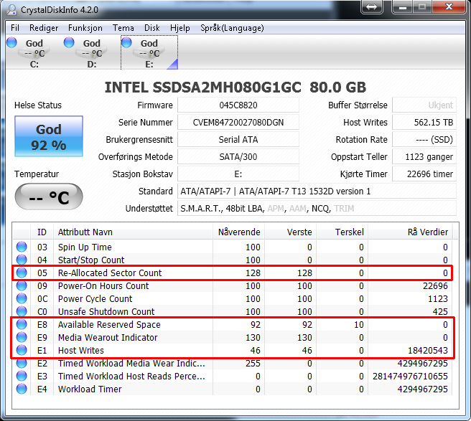The image size is (471, 421).
Task: Click the CrystalDiskInfo title bar icon
Action: 12,9
